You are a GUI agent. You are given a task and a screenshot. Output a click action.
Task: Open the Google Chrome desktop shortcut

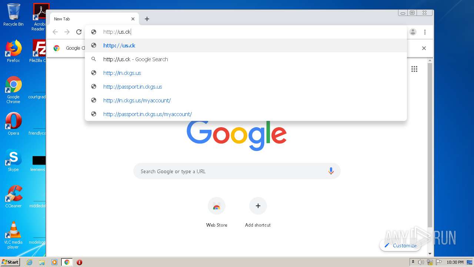point(13,90)
